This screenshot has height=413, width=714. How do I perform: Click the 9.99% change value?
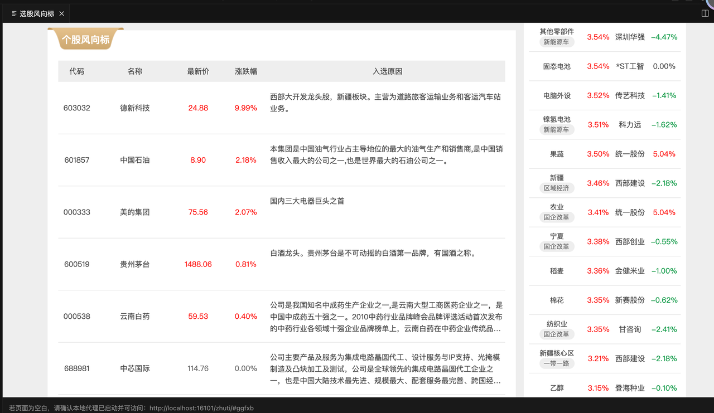tap(246, 108)
